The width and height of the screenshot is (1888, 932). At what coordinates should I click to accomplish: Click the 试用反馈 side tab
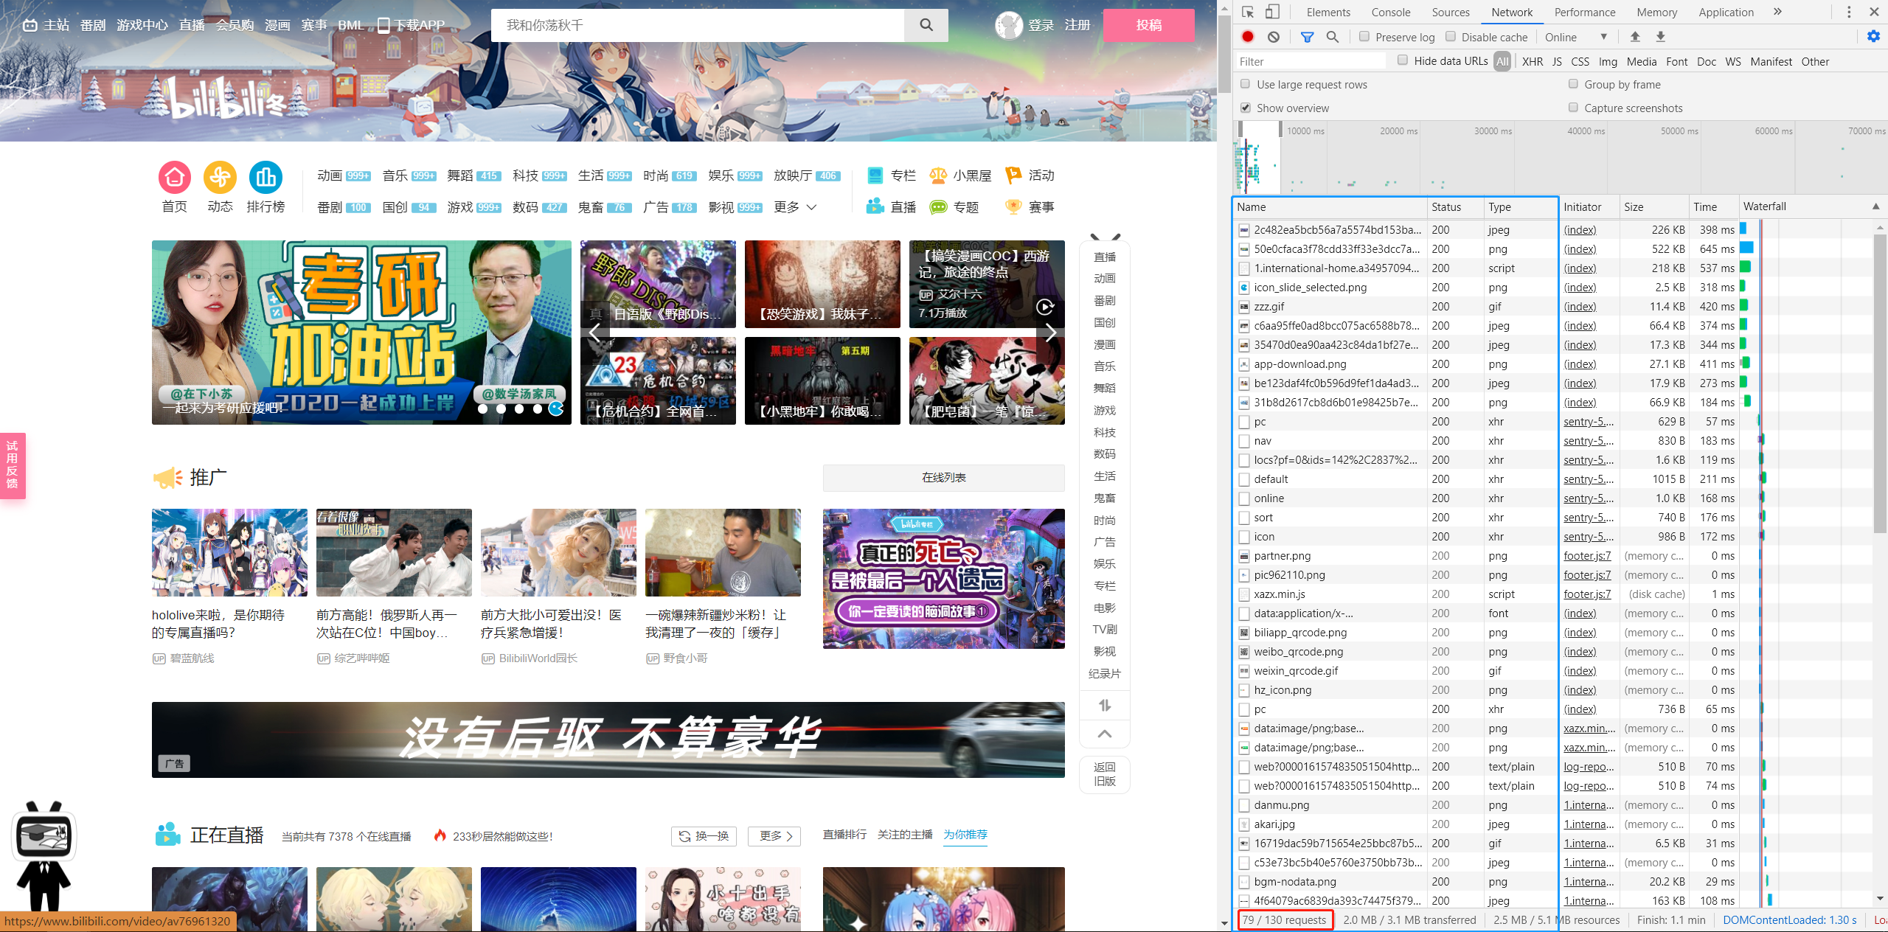click(x=13, y=465)
